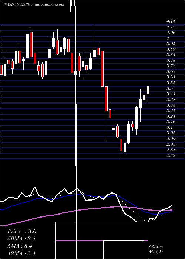
Task: Select the 3.05 price axis label
Action: 171,133
